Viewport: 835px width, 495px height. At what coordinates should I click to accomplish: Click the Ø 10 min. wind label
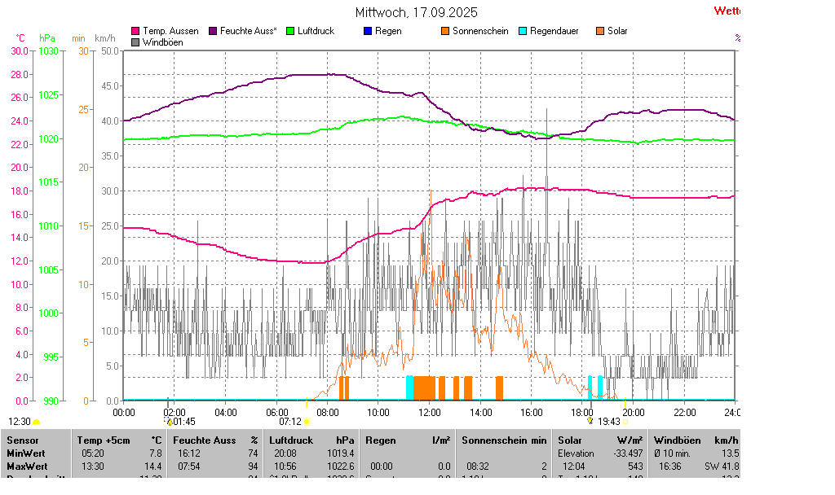click(672, 453)
